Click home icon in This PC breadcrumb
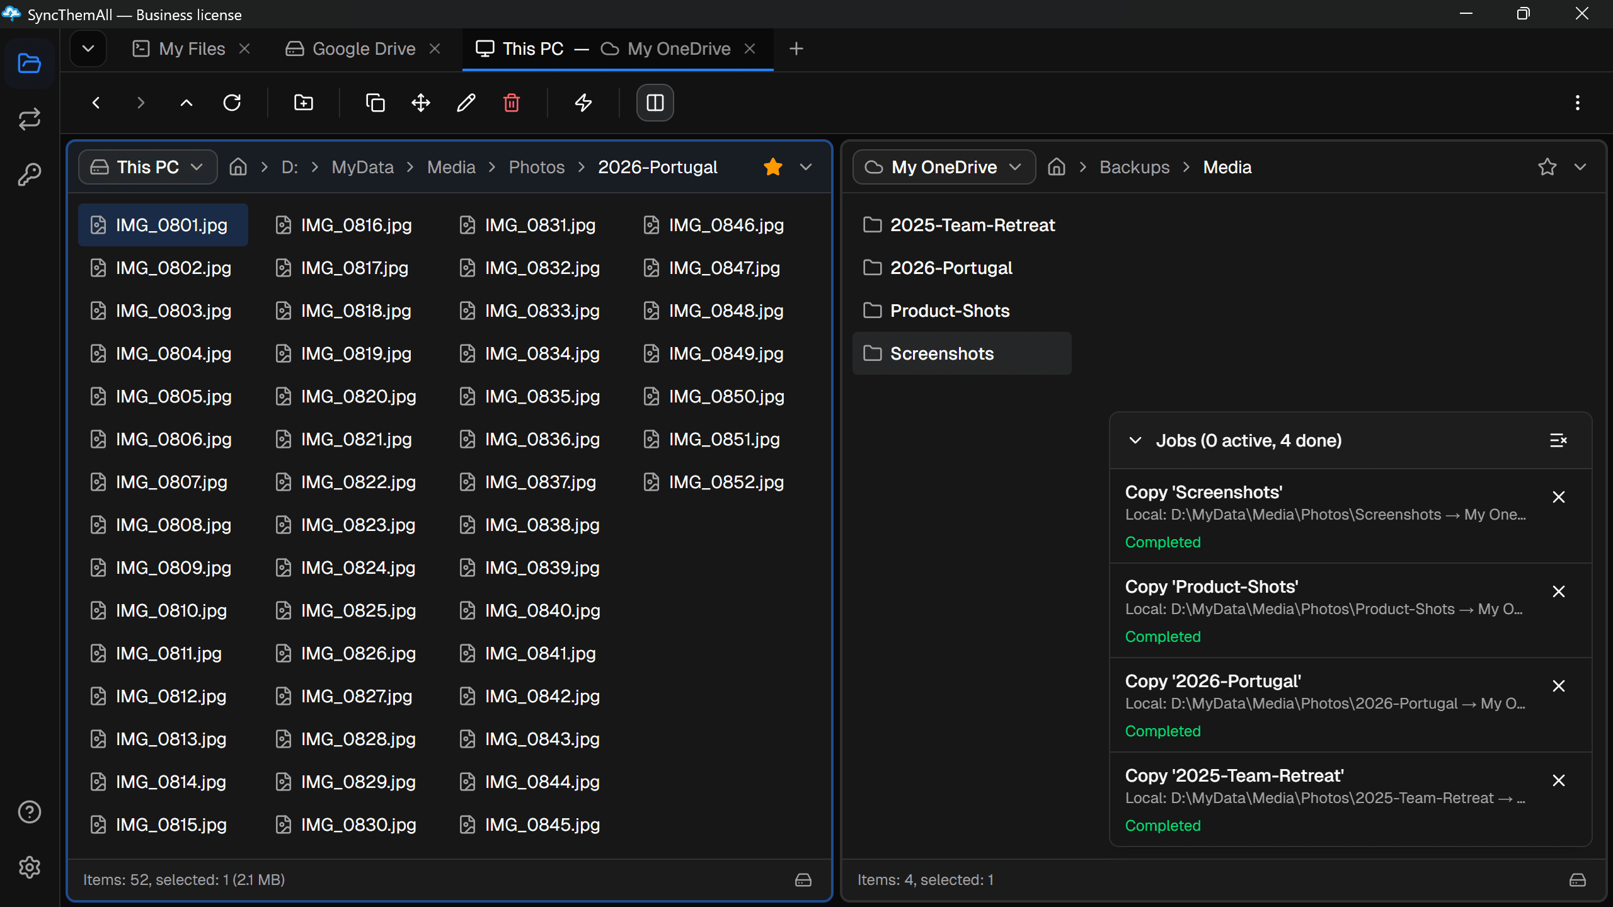The height and width of the screenshot is (907, 1613). 238,167
